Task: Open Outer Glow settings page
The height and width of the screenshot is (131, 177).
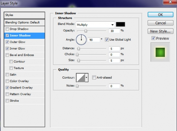Action: 17,42
